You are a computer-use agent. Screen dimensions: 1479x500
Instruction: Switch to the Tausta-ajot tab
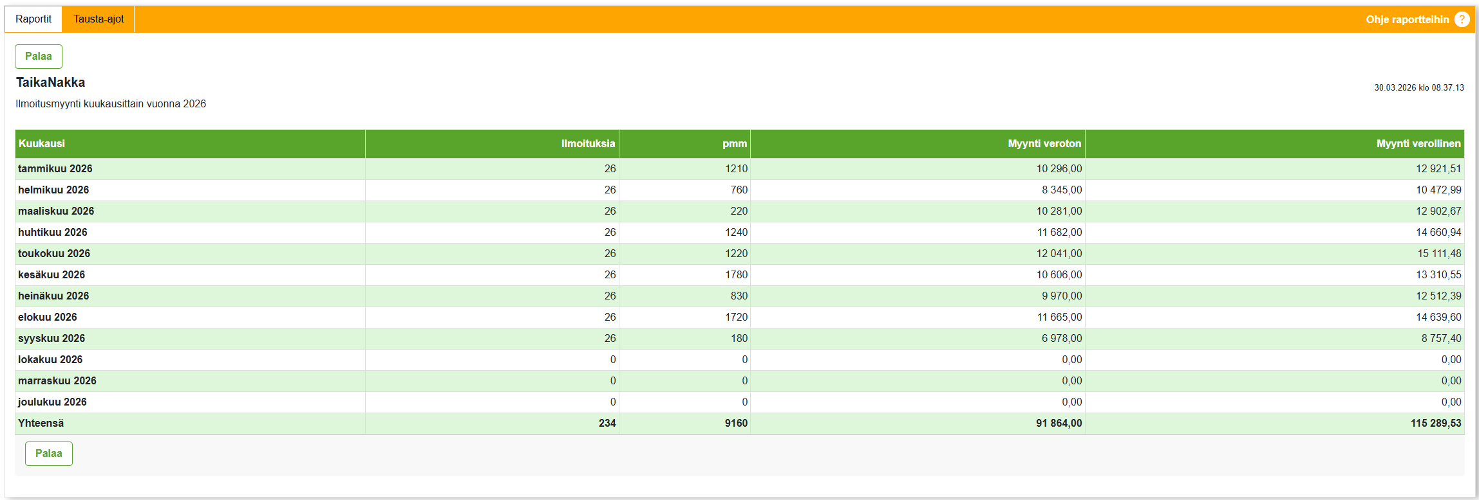[99, 19]
